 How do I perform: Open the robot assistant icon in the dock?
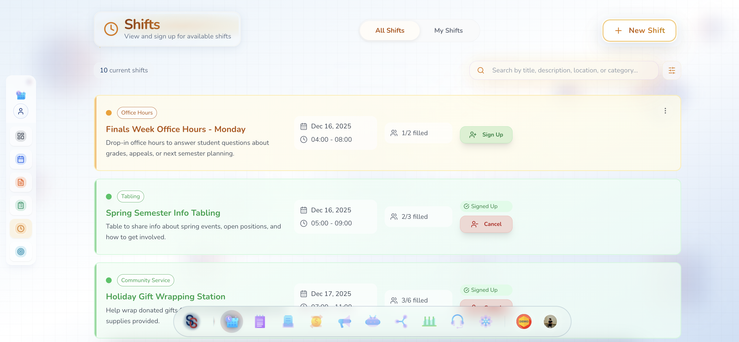(x=372, y=321)
